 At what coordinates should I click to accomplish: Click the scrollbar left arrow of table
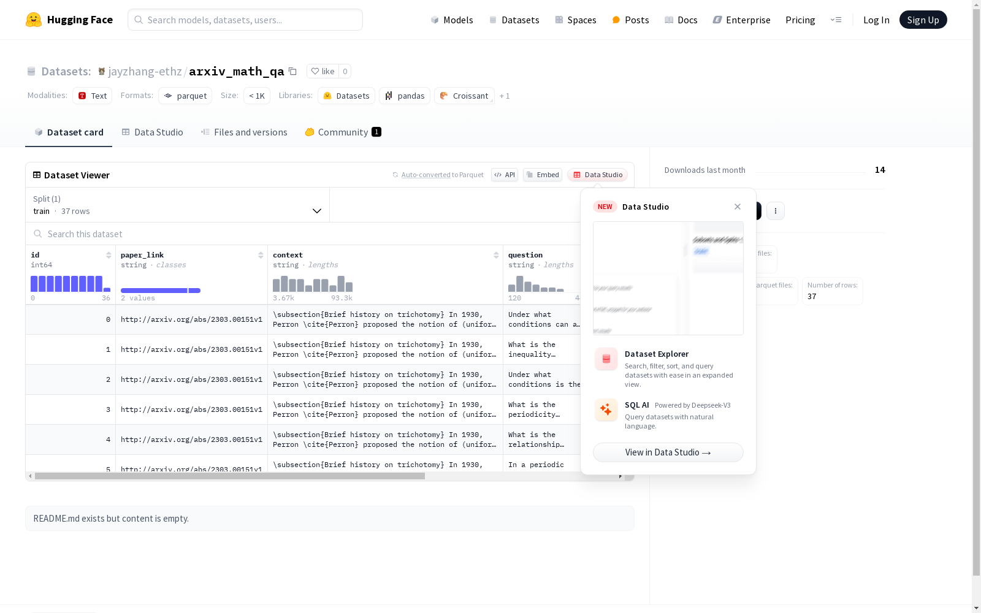pos(30,476)
